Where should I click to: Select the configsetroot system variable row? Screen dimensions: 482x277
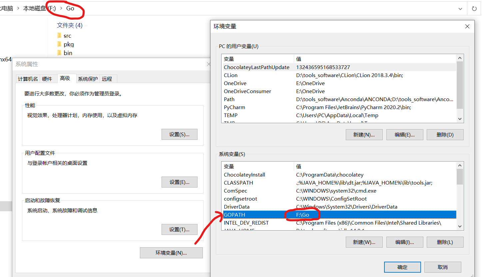[x=339, y=199]
